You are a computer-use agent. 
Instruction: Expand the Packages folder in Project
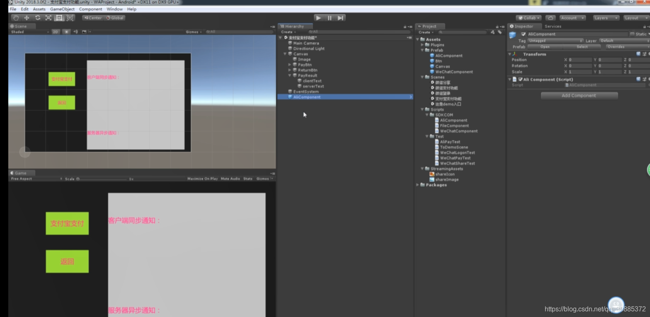417,185
